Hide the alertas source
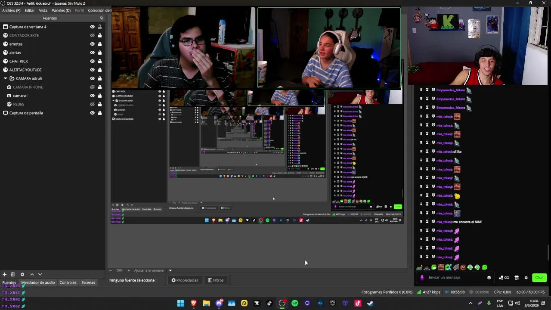 click(92, 53)
